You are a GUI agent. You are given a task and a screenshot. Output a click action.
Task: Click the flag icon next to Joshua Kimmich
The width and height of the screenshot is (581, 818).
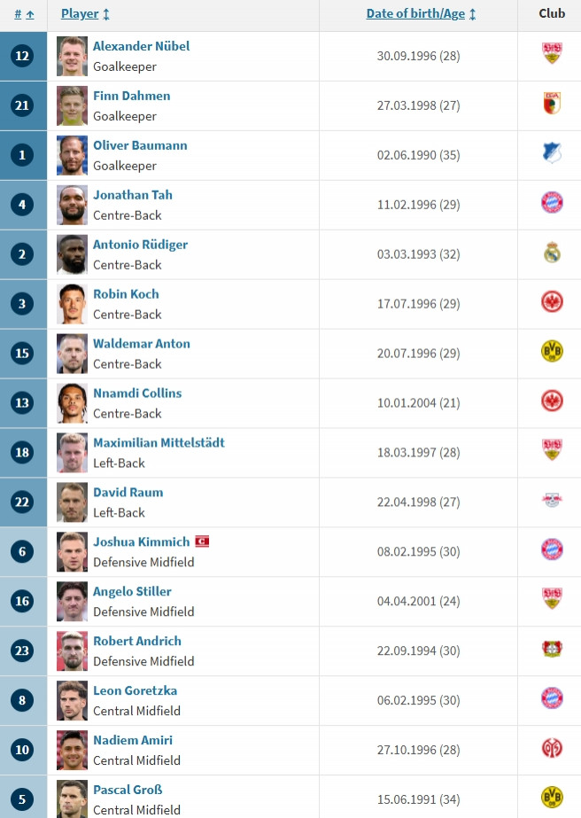pyautogui.click(x=202, y=541)
